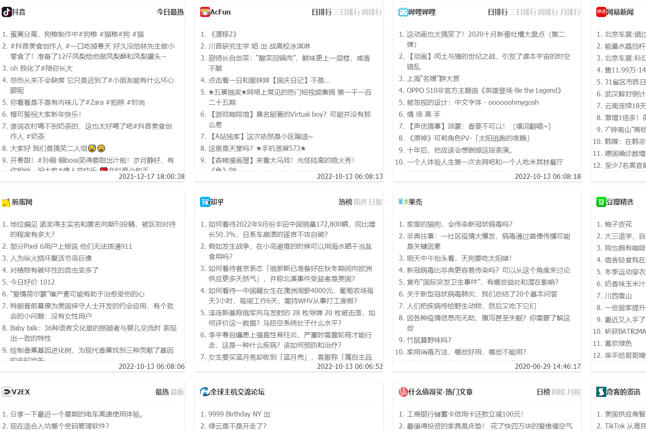
Task: Click the 煎蛋网 logo icon
Action: [6, 202]
